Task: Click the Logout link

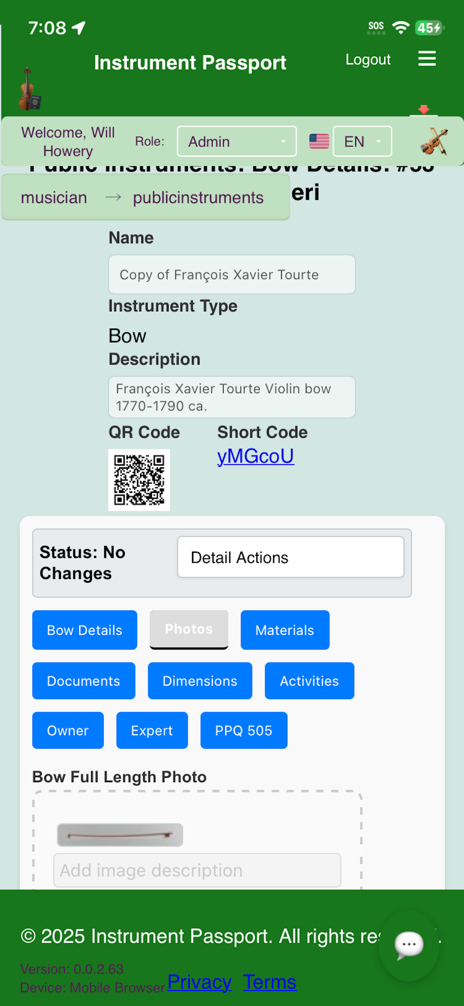Action: [x=368, y=60]
